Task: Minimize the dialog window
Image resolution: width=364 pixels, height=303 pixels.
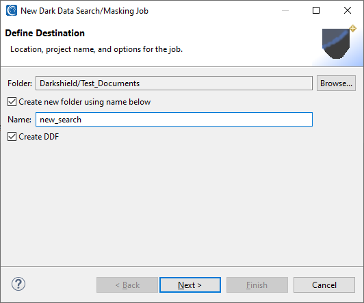Action: click(x=285, y=10)
